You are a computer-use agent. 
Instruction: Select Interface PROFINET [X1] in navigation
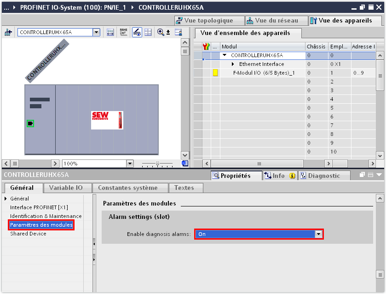click(x=39, y=207)
